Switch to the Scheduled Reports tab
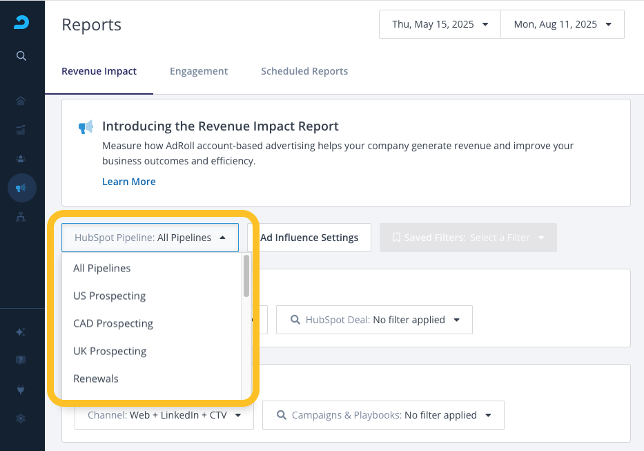The image size is (644, 451). click(x=304, y=71)
